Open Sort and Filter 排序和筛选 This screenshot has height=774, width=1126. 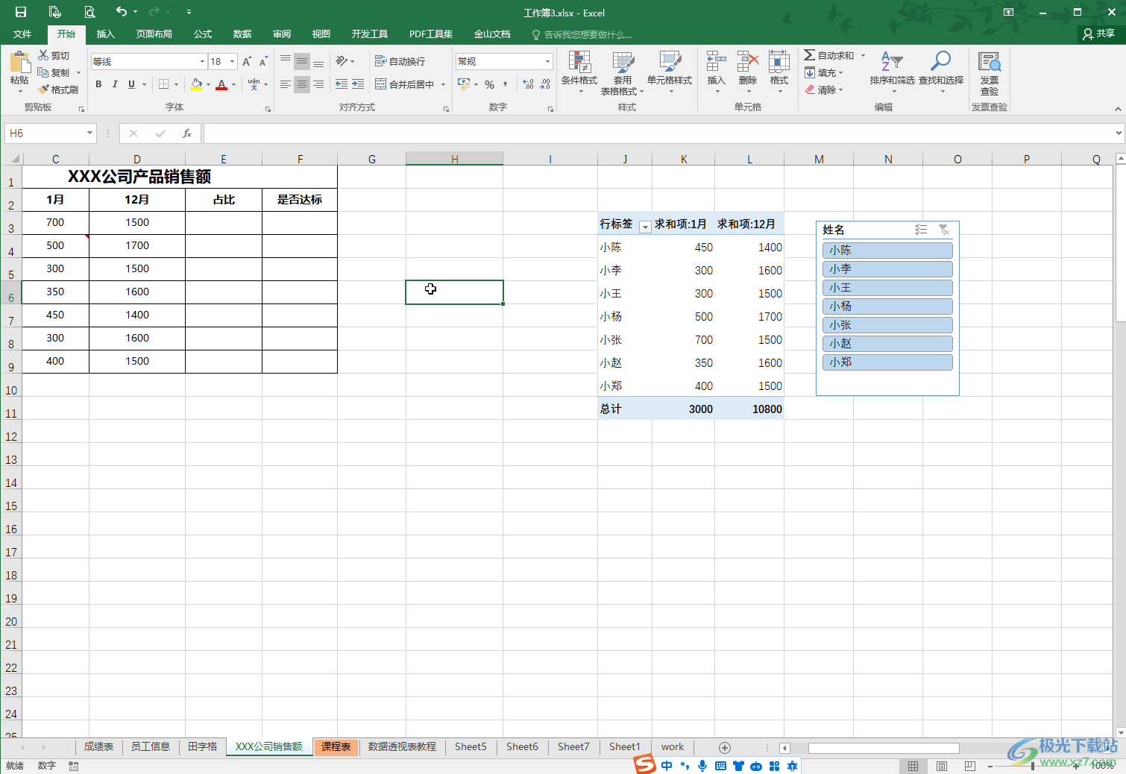coord(892,72)
